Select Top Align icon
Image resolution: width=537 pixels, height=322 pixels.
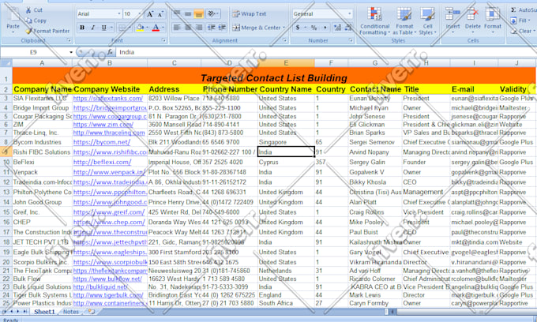coord(177,13)
